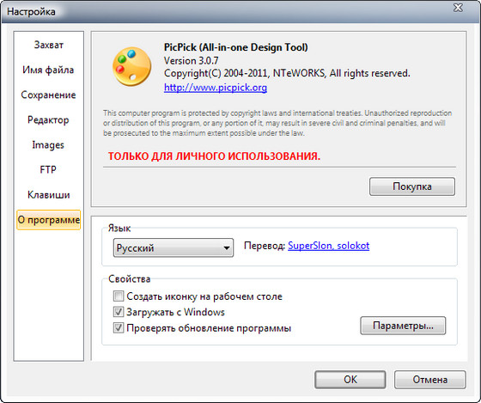
Task: Open the Параметры... button
Action: point(403,326)
